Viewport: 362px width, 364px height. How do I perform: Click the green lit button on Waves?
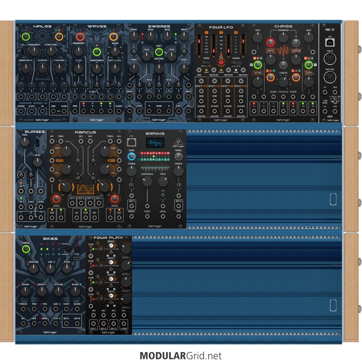pyautogui.click(x=97, y=52)
